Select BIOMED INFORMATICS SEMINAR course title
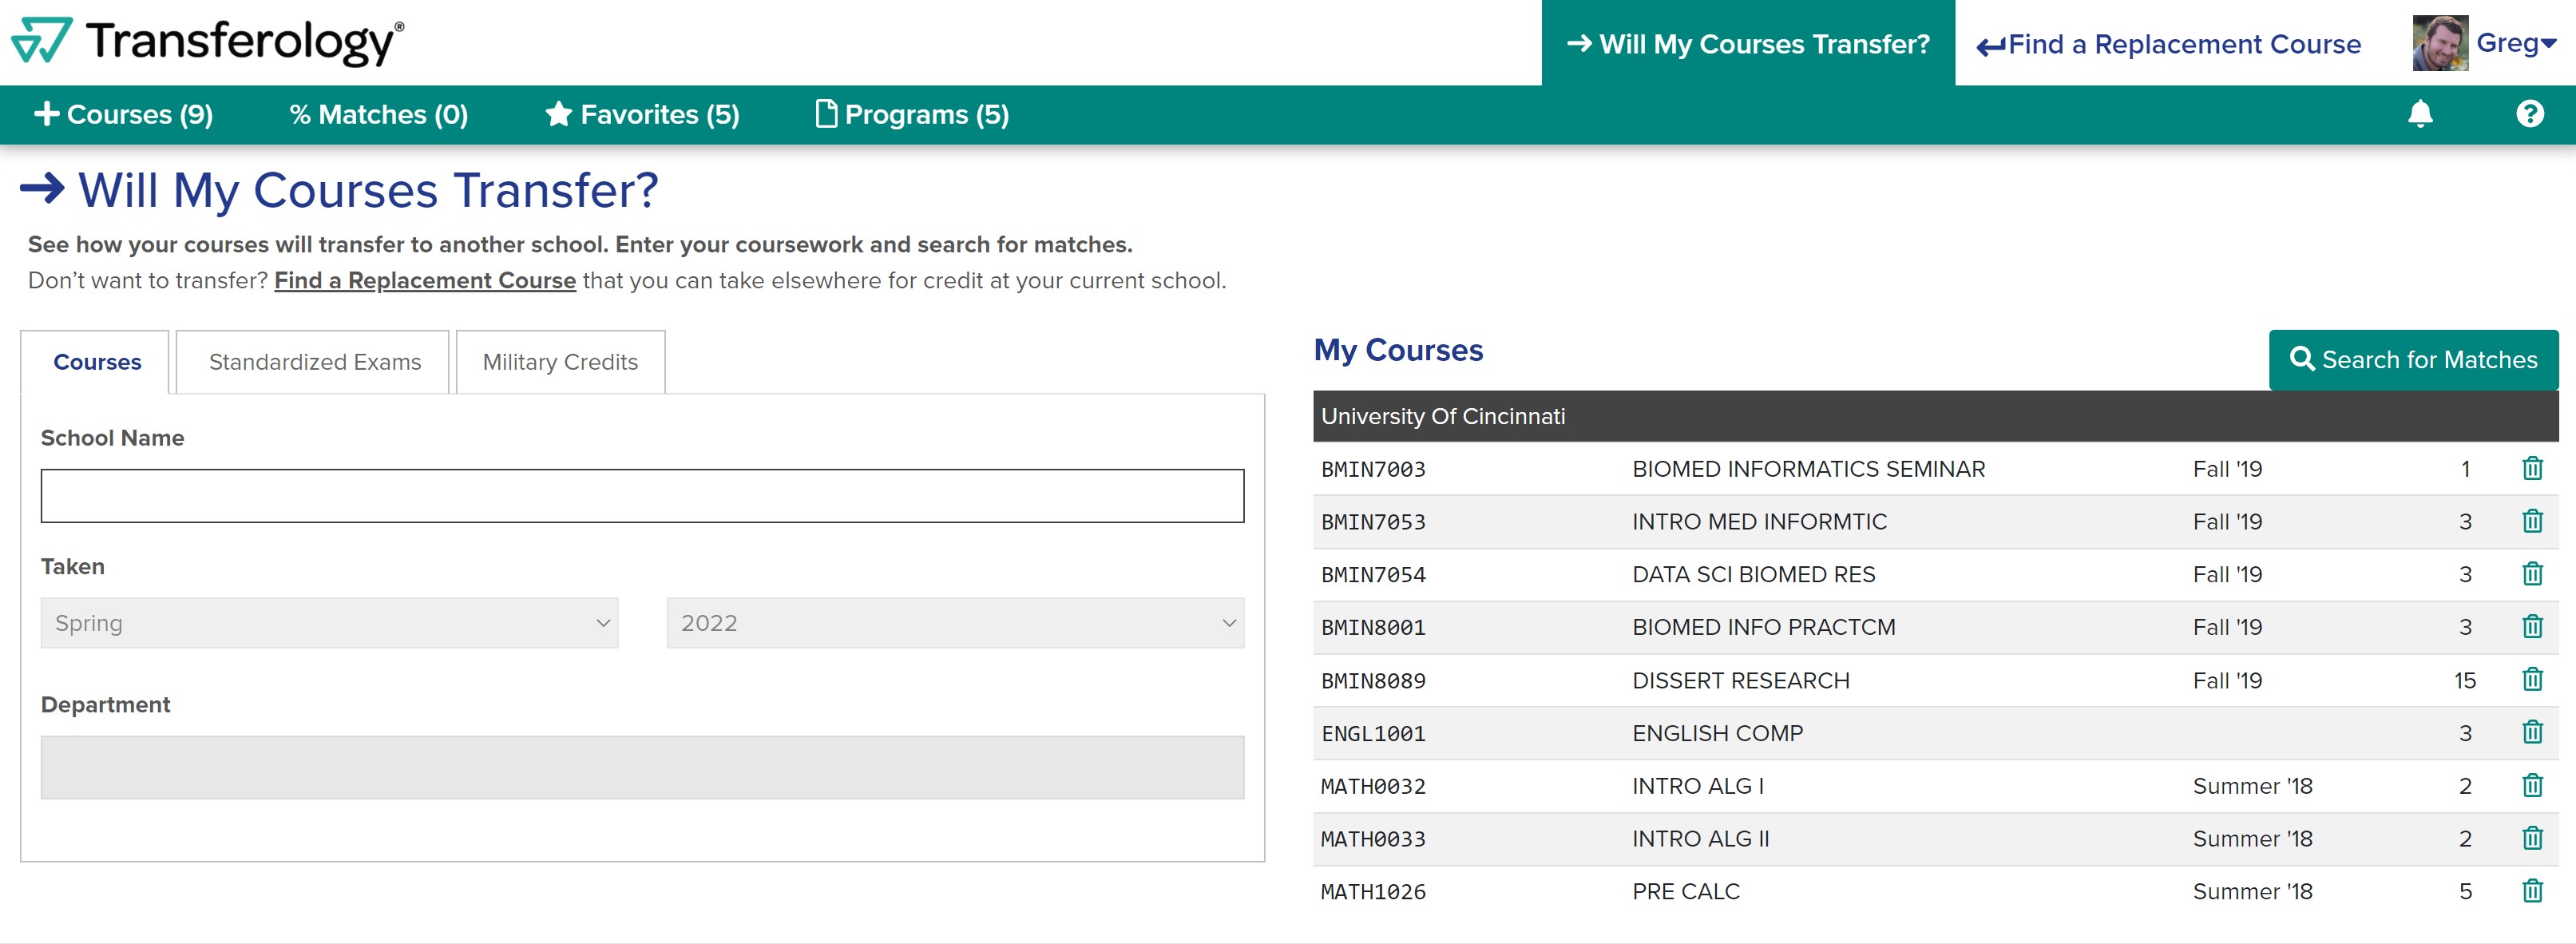The width and height of the screenshot is (2576, 944). pyautogui.click(x=1808, y=469)
